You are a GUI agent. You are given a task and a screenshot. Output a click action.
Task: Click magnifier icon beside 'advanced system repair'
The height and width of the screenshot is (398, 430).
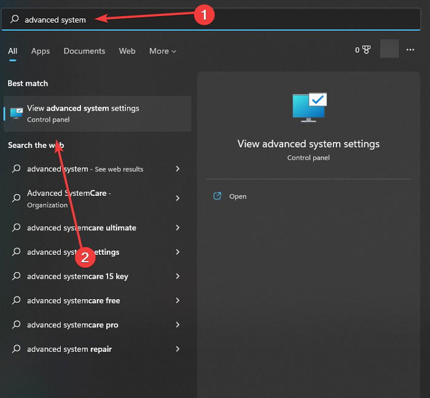tap(16, 349)
